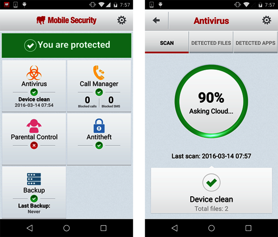Tap Android home button on left phone

click(67, 228)
